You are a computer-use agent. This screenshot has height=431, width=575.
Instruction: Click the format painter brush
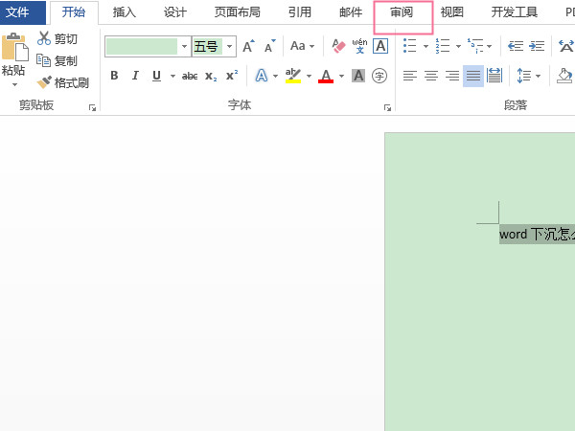pyautogui.click(x=63, y=82)
